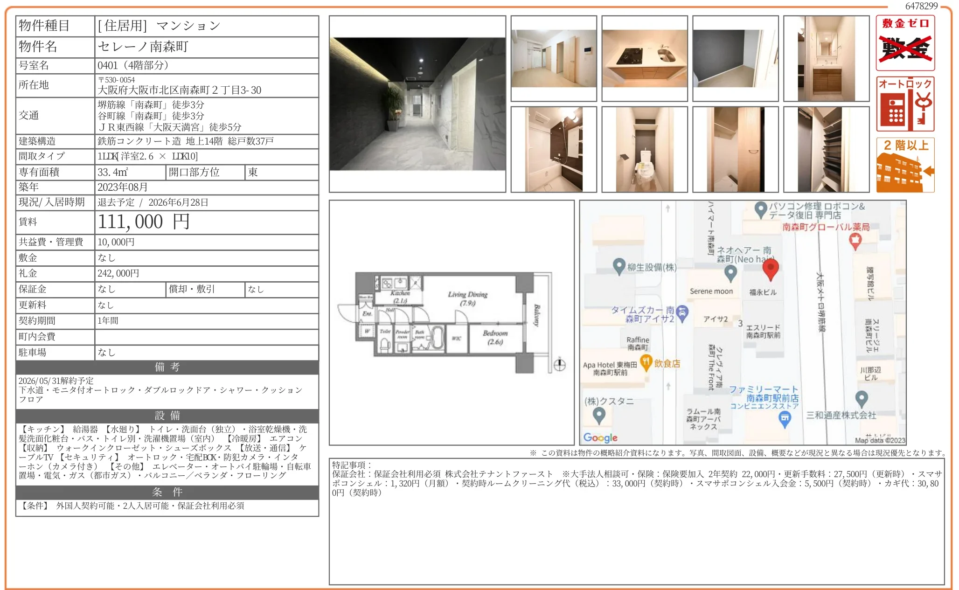Click the rent amount 111,000円
This screenshot has height=590, width=959.
(x=144, y=222)
